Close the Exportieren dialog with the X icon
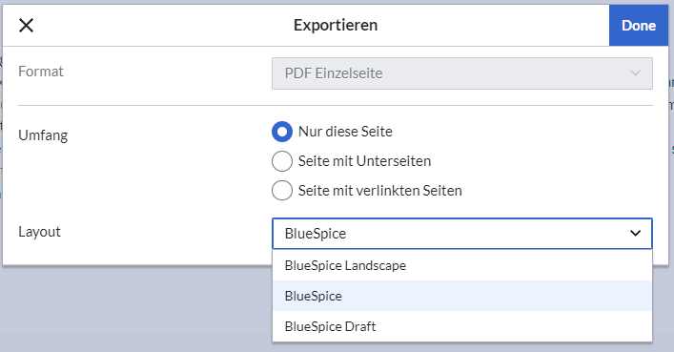Screen dimensions: 674x352 (x=27, y=26)
